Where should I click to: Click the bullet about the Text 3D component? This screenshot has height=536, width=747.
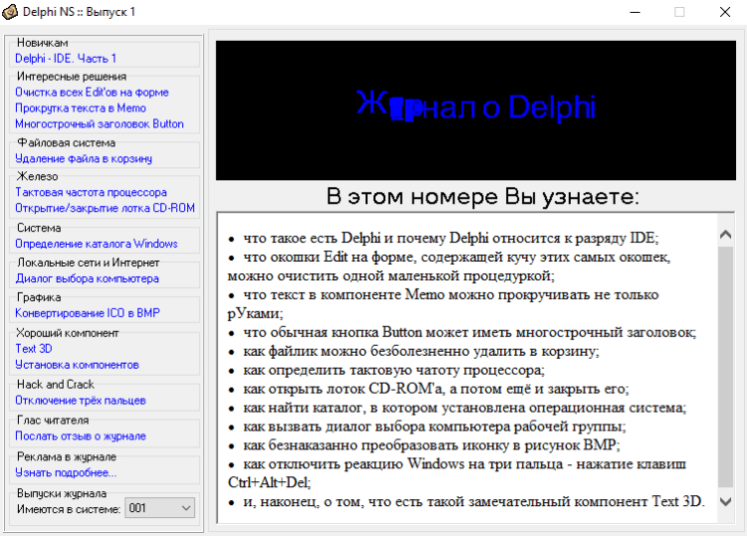click(466, 502)
